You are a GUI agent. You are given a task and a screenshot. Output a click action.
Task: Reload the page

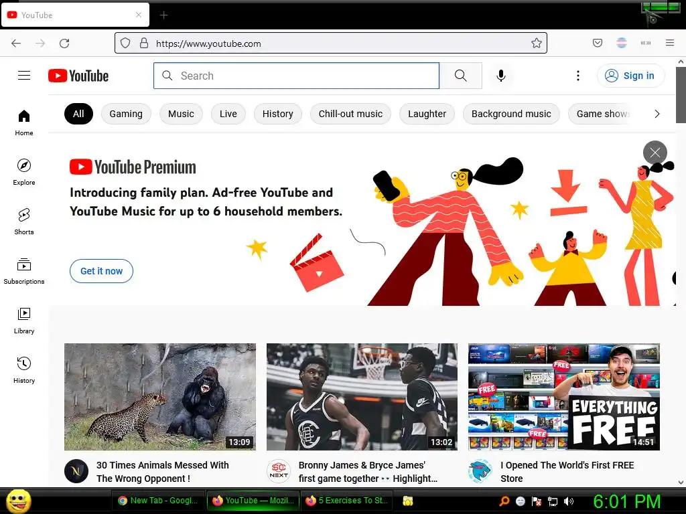click(64, 44)
